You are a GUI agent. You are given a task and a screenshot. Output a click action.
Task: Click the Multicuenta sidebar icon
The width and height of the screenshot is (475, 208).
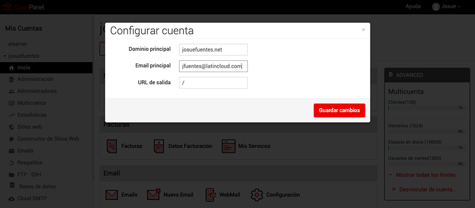click(12, 103)
